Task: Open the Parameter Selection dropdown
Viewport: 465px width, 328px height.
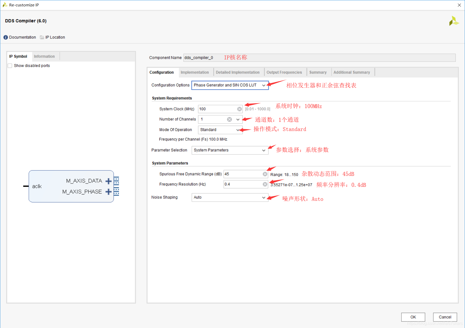Action: [230, 150]
